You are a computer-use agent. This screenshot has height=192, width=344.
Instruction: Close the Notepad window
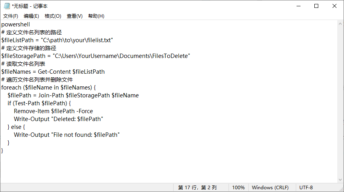[335, 6]
